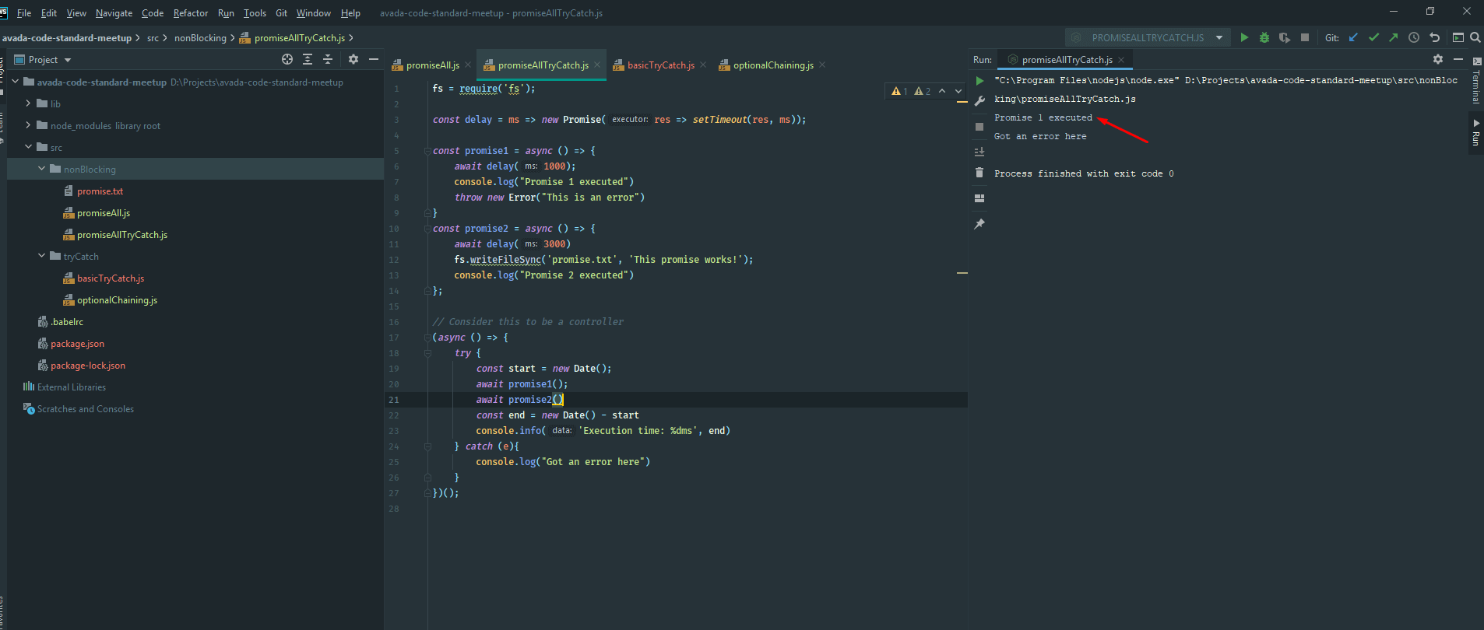Open the File menu

click(x=24, y=13)
